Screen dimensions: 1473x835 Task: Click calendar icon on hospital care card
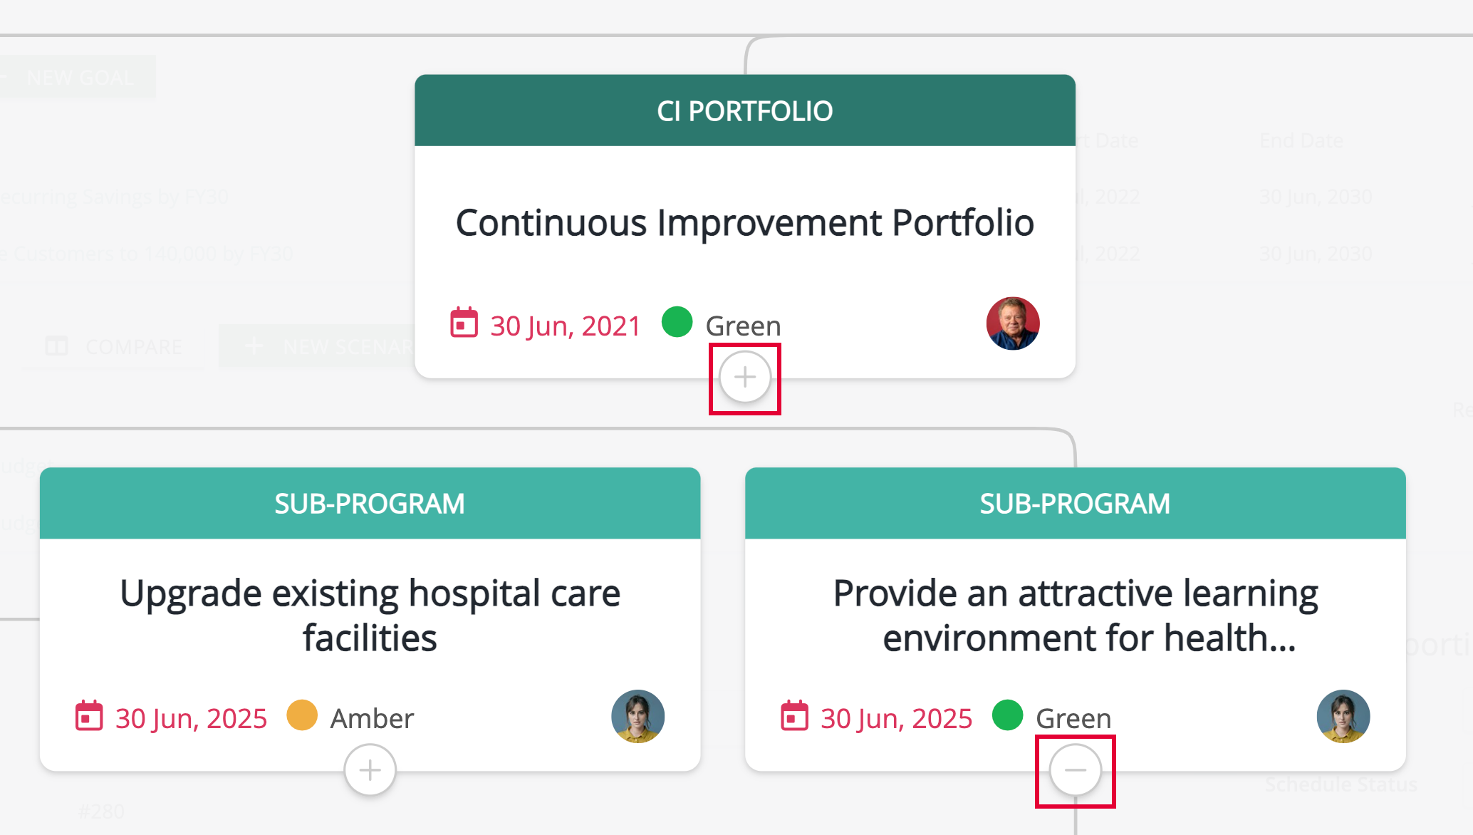point(89,716)
